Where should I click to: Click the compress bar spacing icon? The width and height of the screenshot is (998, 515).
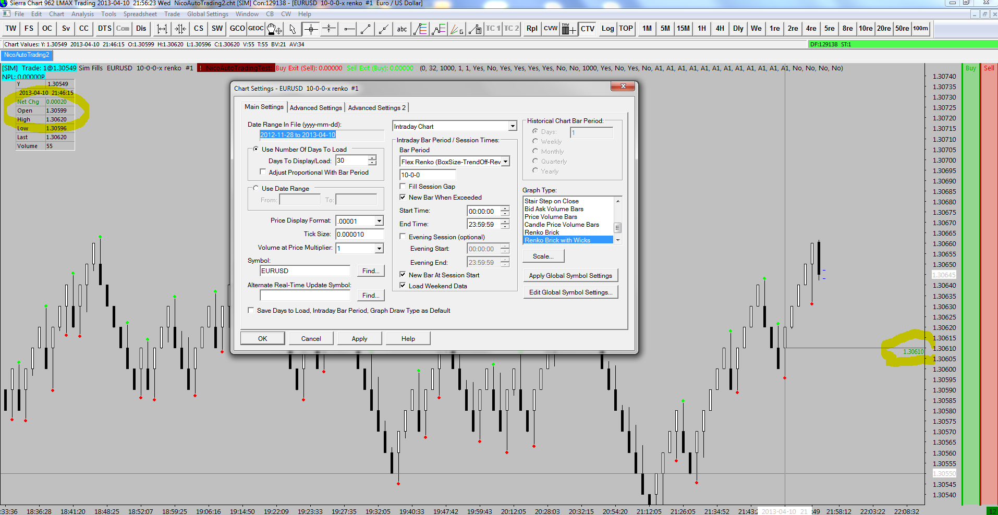(180, 29)
